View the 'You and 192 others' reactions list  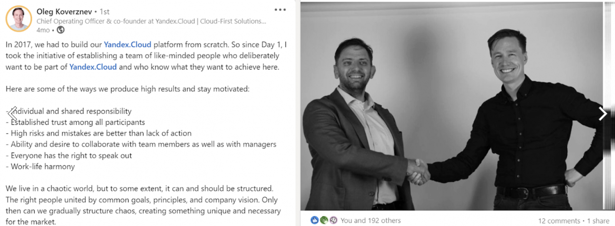371,221
